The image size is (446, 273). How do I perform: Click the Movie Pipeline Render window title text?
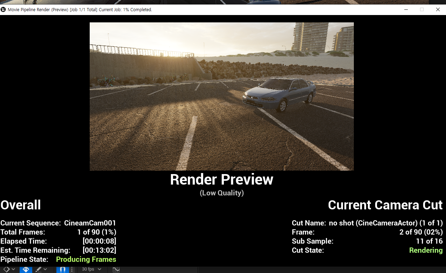coord(80,9)
